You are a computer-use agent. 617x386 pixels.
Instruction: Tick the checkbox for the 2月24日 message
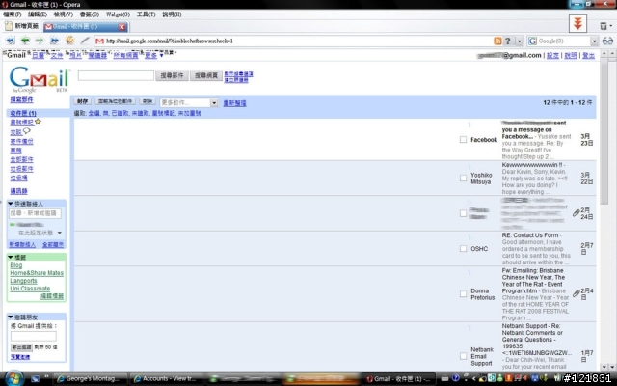pyautogui.click(x=463, y=213)
